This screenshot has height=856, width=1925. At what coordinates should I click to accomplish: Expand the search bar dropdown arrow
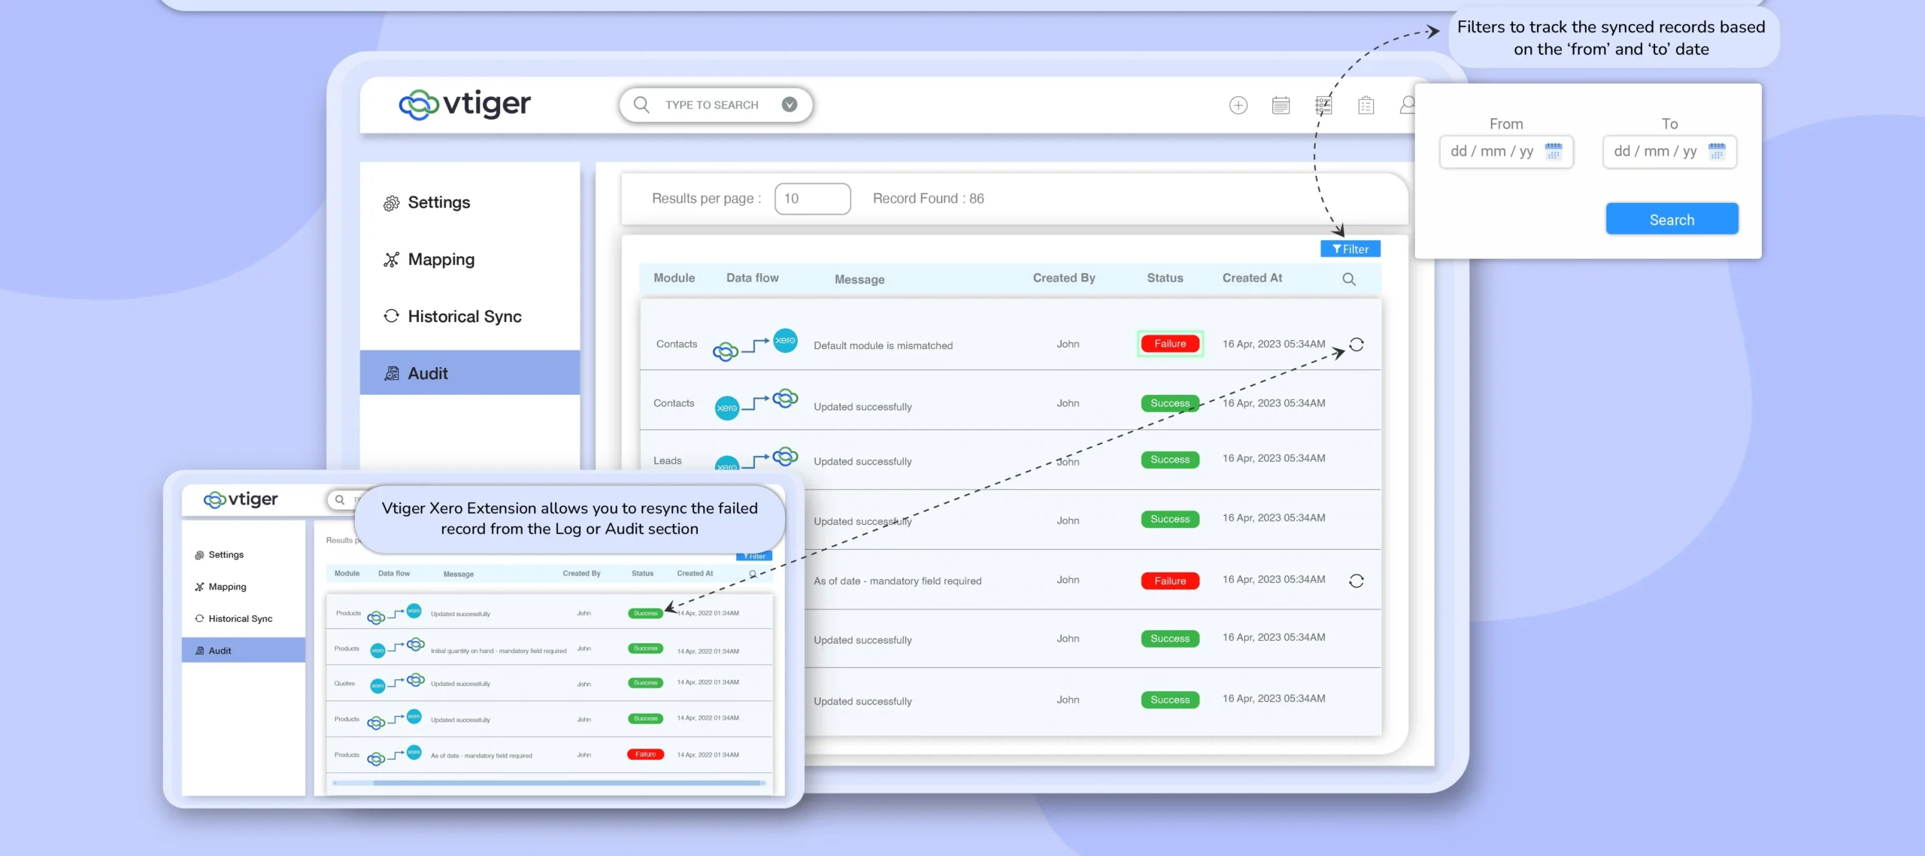click(789, 105)
